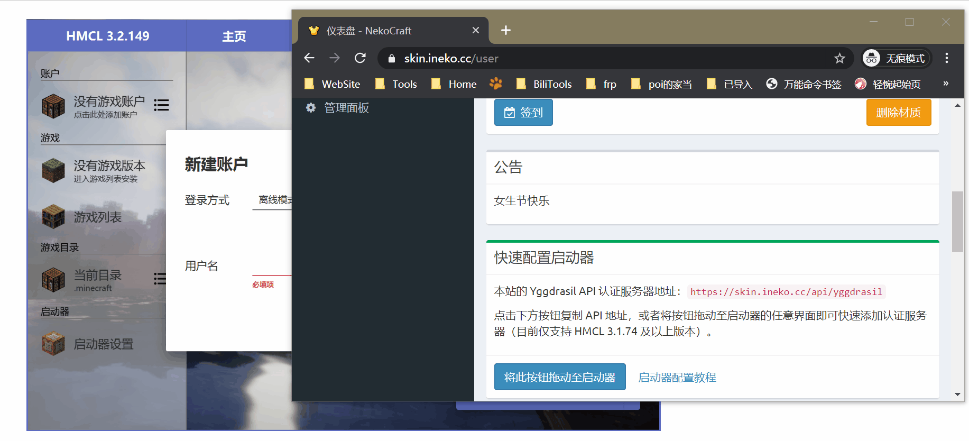
Task: Click the launcher settings icon in HMCL
Action: pos(53,344)
